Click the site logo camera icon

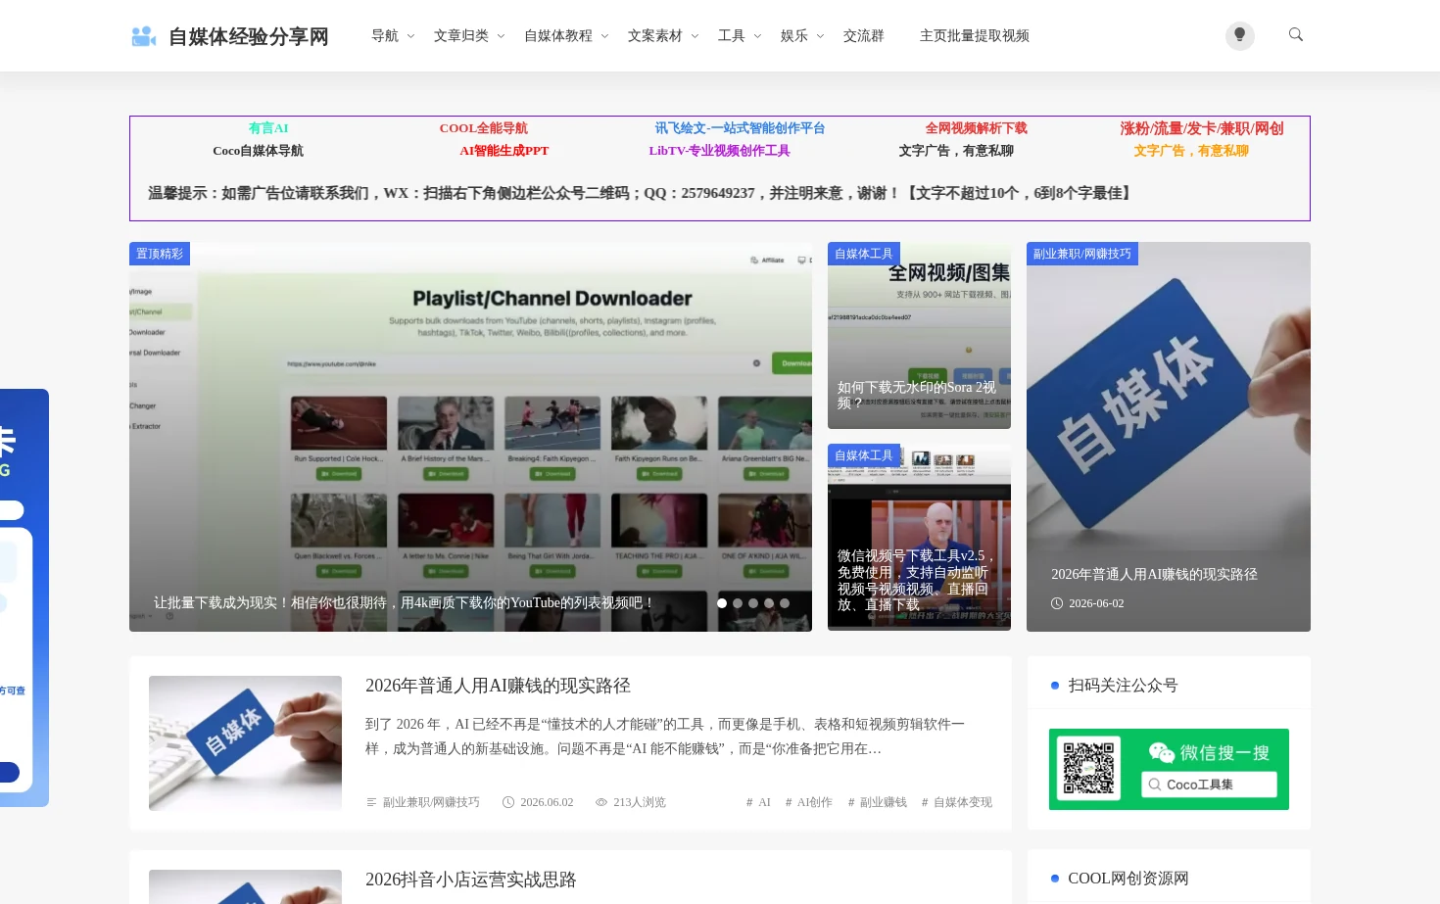(x=144, y=36)
